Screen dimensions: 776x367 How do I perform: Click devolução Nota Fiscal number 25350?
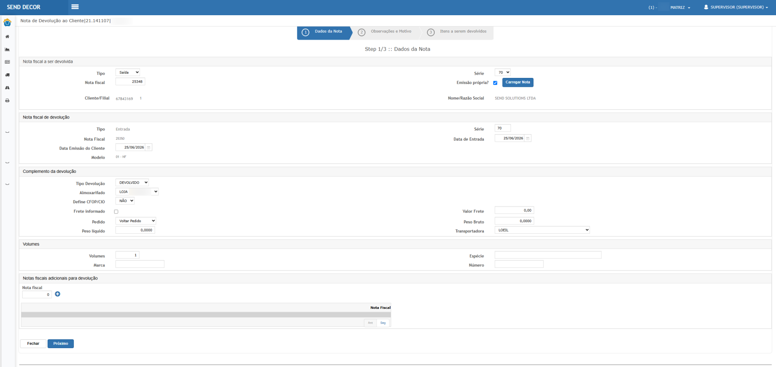click(x=120, y=139)
